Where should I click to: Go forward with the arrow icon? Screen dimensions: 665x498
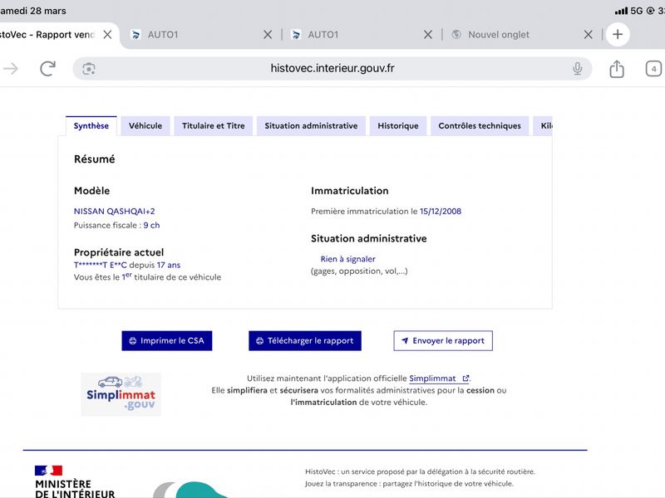[11, 69]
